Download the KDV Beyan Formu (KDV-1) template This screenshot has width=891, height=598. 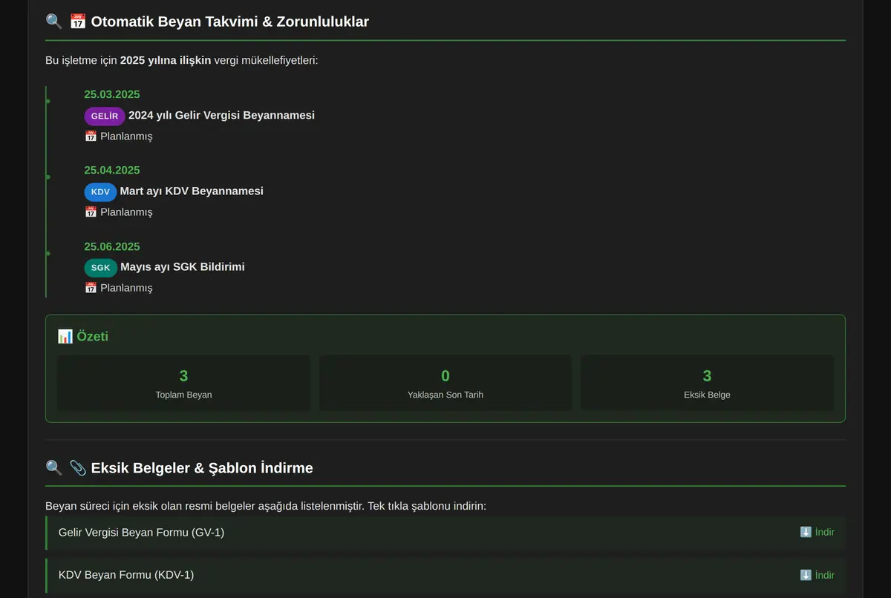(817, 576)
